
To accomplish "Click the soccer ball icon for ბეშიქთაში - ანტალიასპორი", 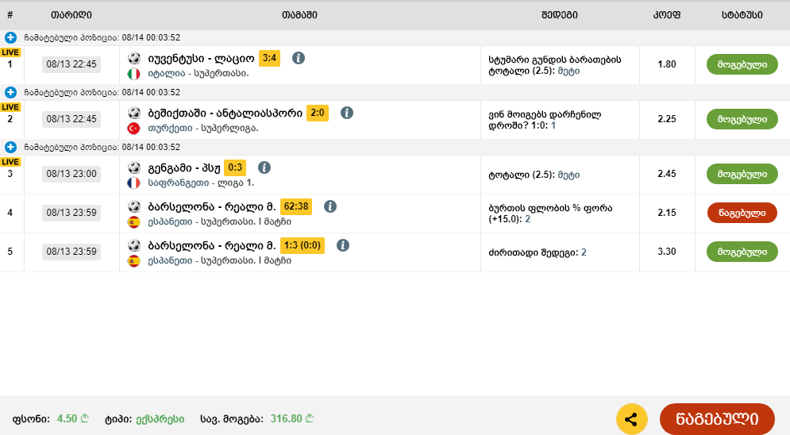I will point(134,113).
